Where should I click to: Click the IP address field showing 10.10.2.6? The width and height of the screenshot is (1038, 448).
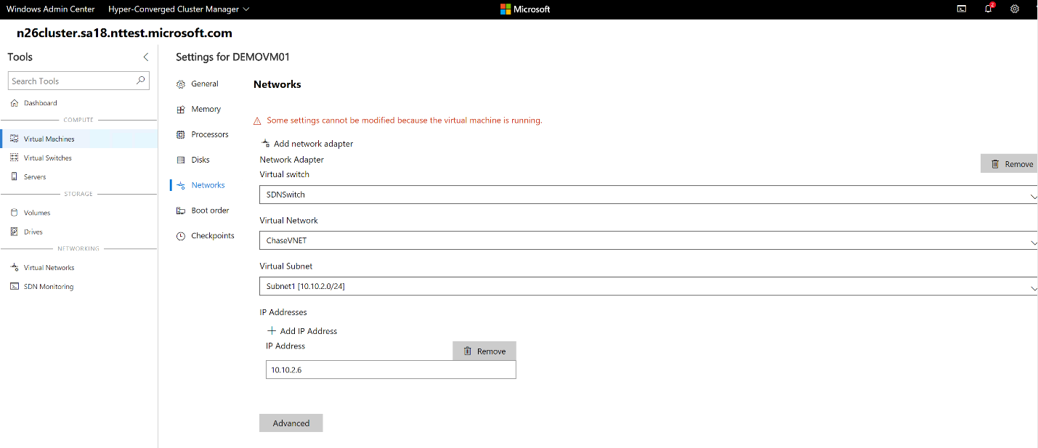pyautogui.click(x=390, y=370)
